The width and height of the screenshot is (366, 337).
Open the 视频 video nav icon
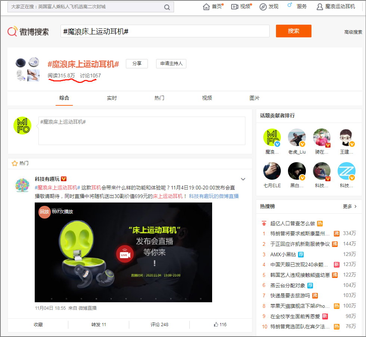[235, 7]
